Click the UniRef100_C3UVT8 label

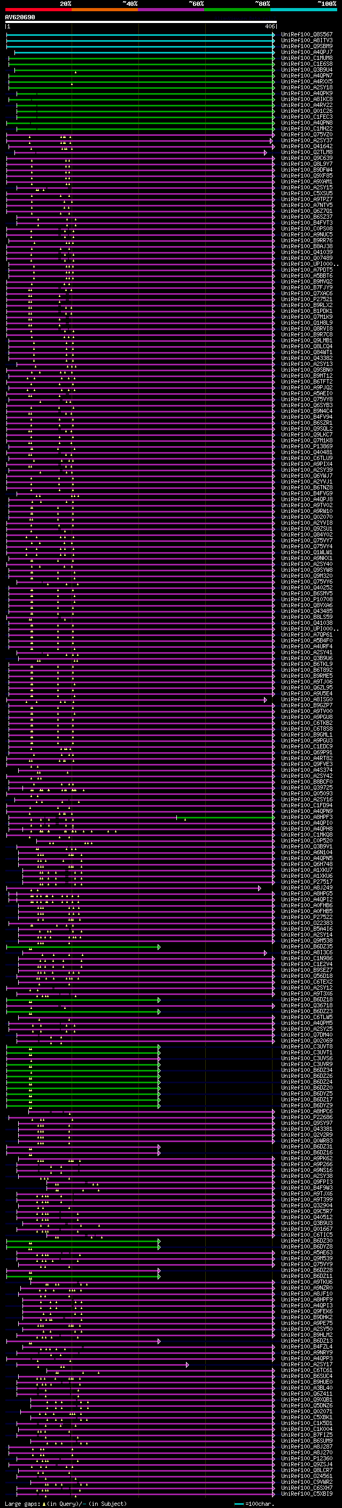307,1047
